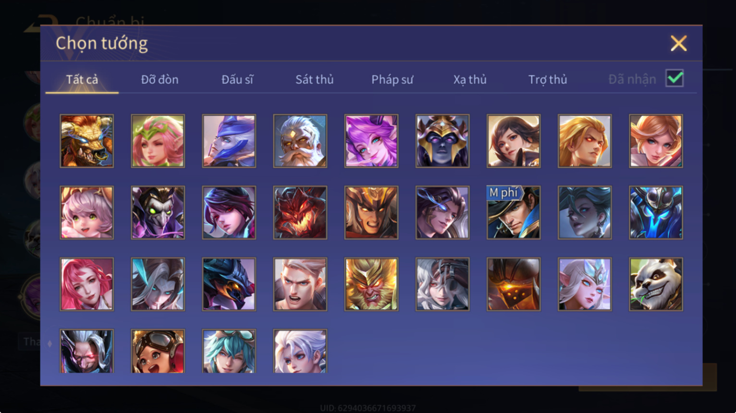Screen dimensions: 736x413
Task: Close the 'Chọn tướng' dialog
Action: click(678, 43)
